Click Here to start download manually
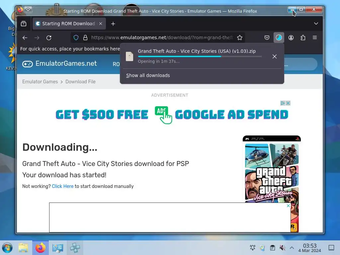The width and height of the screenshot is (340, 255). pos(63,186)
